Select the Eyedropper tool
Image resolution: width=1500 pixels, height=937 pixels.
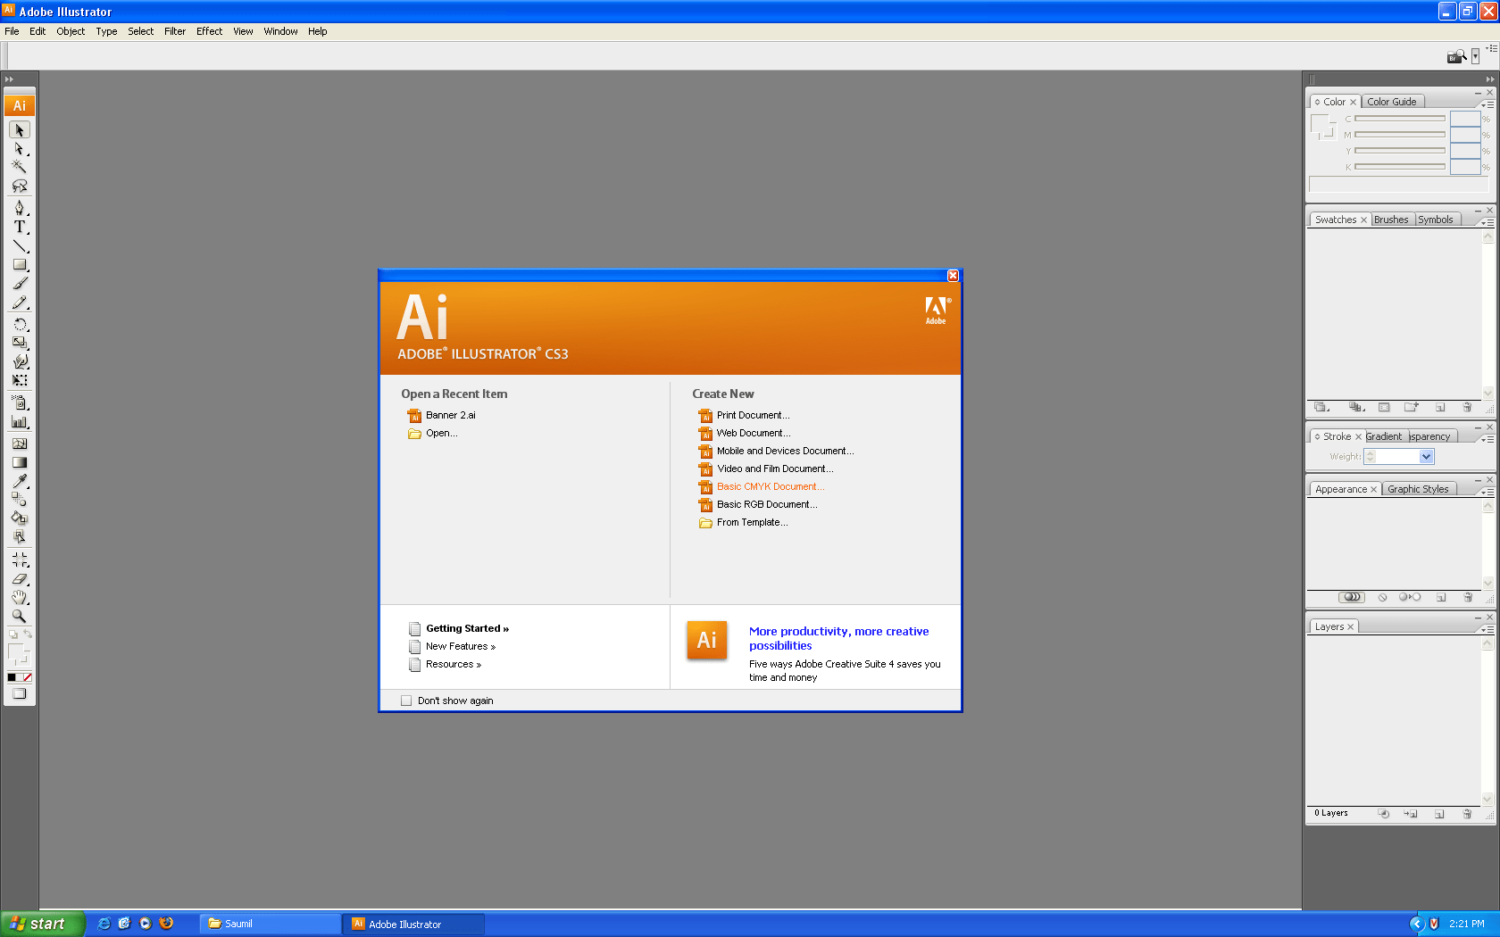pos(20,483)
